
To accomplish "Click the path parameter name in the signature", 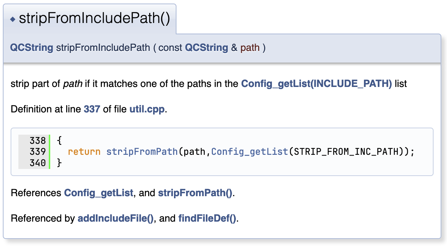I will [250, 48].
